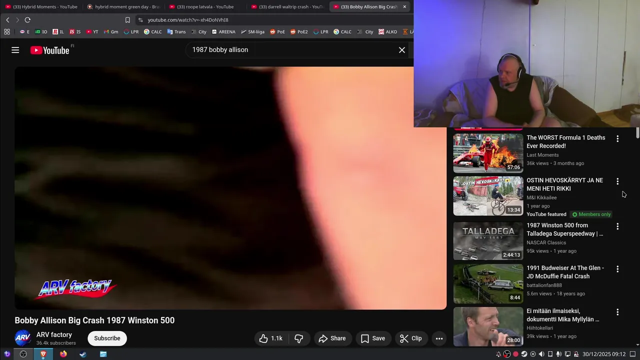
Task: Open the Brave browser taskbar icon
Action: tap(43, 354)
